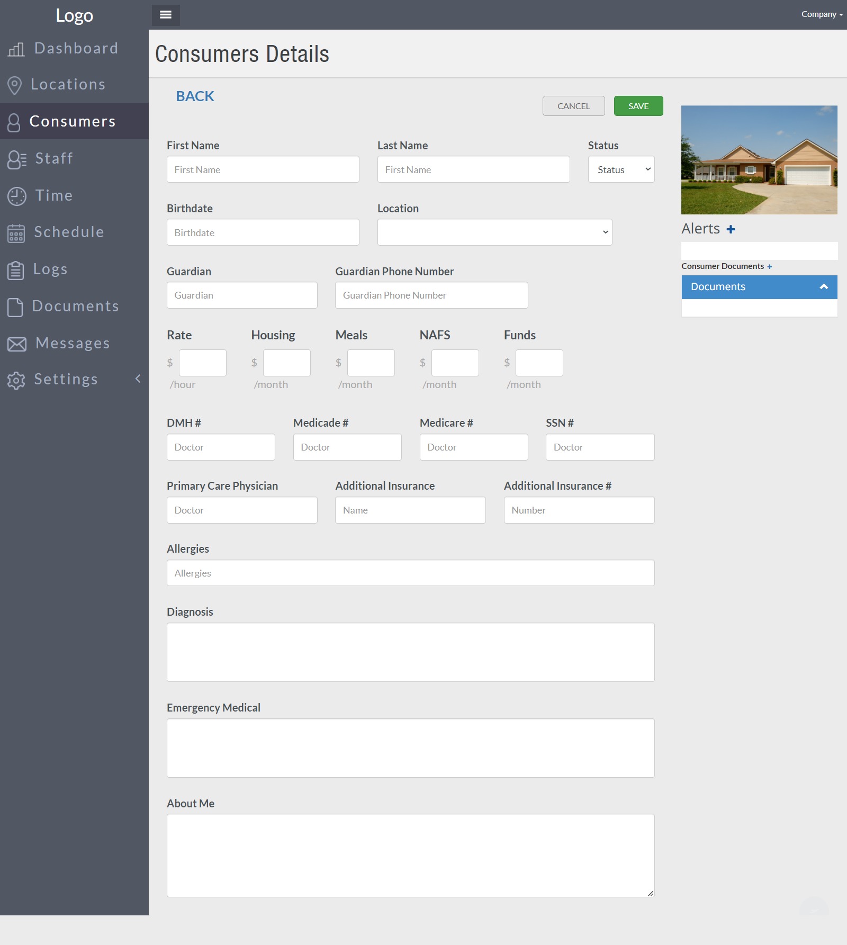Viewport: 847px width, 945px height.
Task: Click the Settings gear icon
Action: coord(16,380)
